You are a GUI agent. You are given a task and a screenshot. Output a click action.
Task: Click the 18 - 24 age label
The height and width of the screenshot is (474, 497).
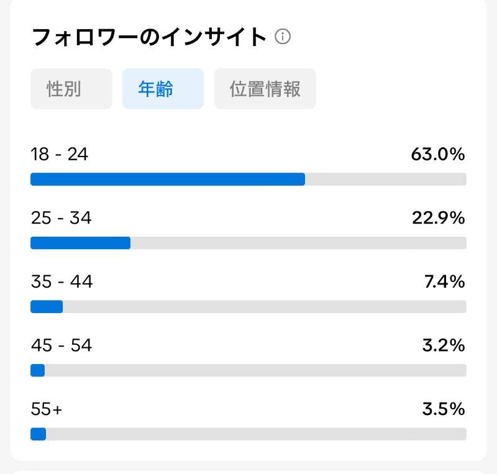click(59, 155)
